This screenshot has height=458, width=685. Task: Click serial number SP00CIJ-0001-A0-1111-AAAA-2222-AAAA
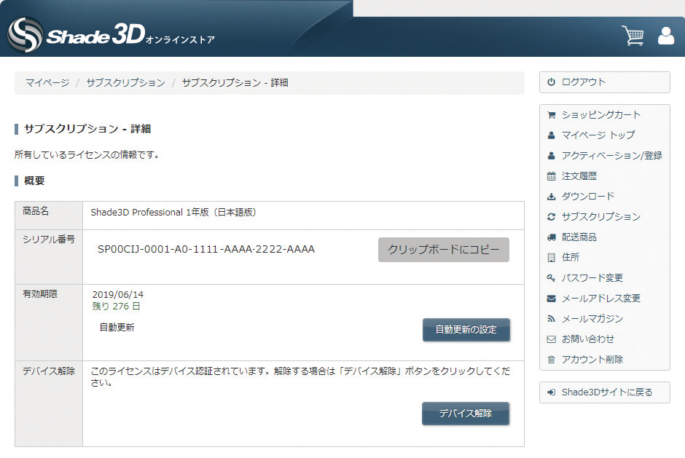(206, 249)
